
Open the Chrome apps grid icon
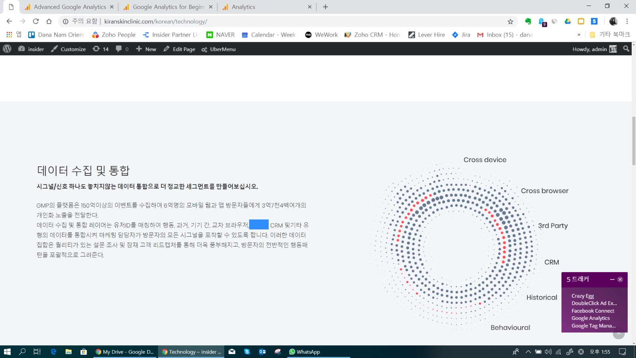point(9,35)
